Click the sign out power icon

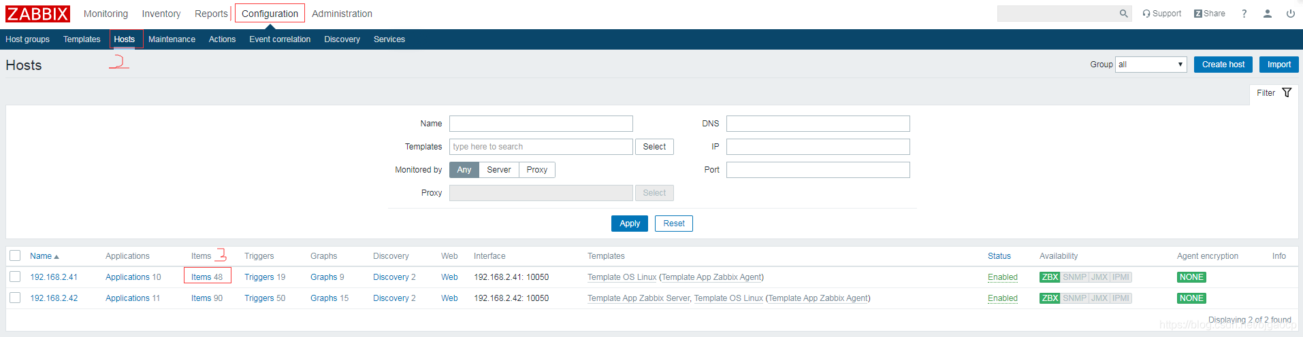pos(1290,14)
